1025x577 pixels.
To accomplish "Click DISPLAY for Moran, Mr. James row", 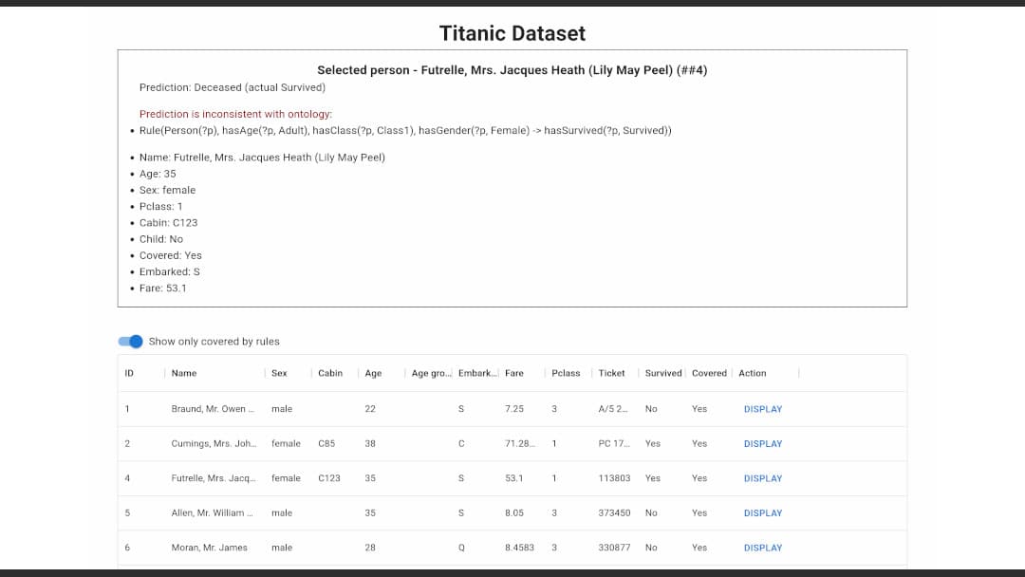I will click(763, 548).
